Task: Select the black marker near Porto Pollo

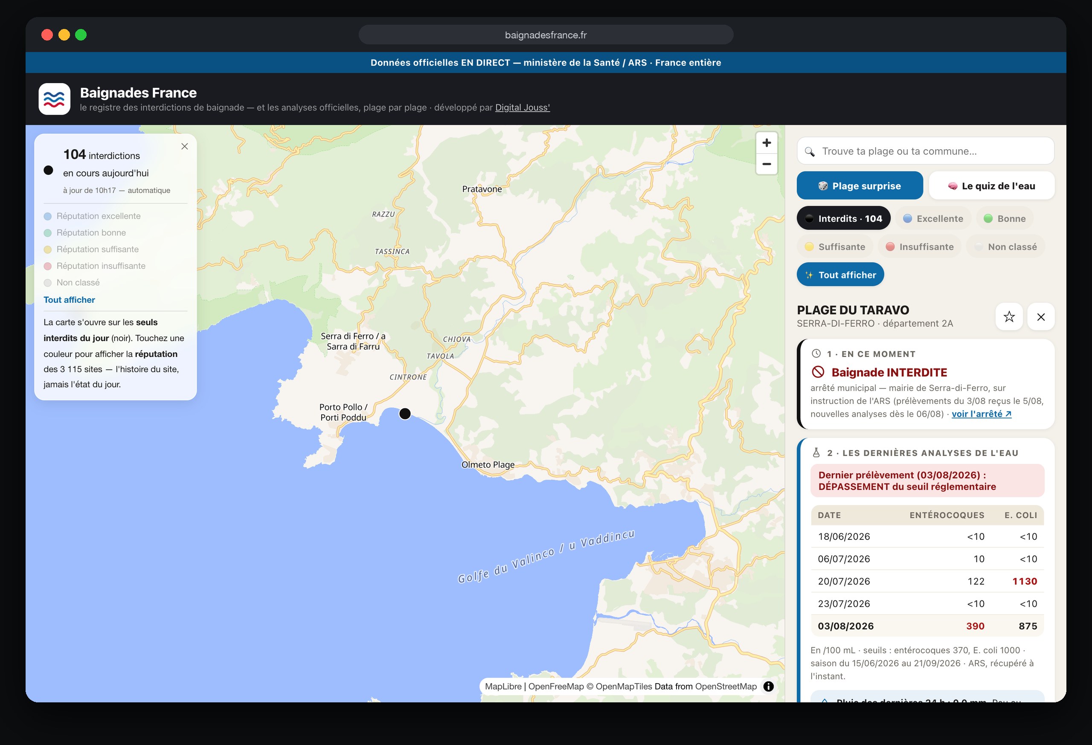Action: pyautogui.click(x=404, y=414)
